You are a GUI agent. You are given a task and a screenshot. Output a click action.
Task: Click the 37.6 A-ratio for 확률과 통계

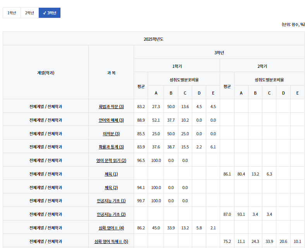pyautogui.click(x=156, y=147)
